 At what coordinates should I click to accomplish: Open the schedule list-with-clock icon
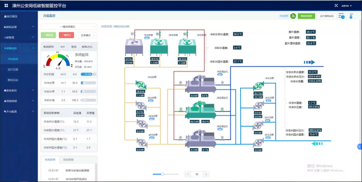(341, 16)
